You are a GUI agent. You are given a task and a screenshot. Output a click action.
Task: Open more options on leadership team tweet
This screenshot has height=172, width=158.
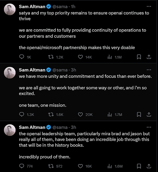(149, 127)
